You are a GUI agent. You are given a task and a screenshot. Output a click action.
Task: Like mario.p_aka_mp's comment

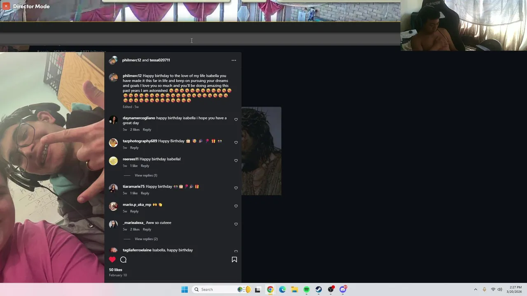pos(236,206)
